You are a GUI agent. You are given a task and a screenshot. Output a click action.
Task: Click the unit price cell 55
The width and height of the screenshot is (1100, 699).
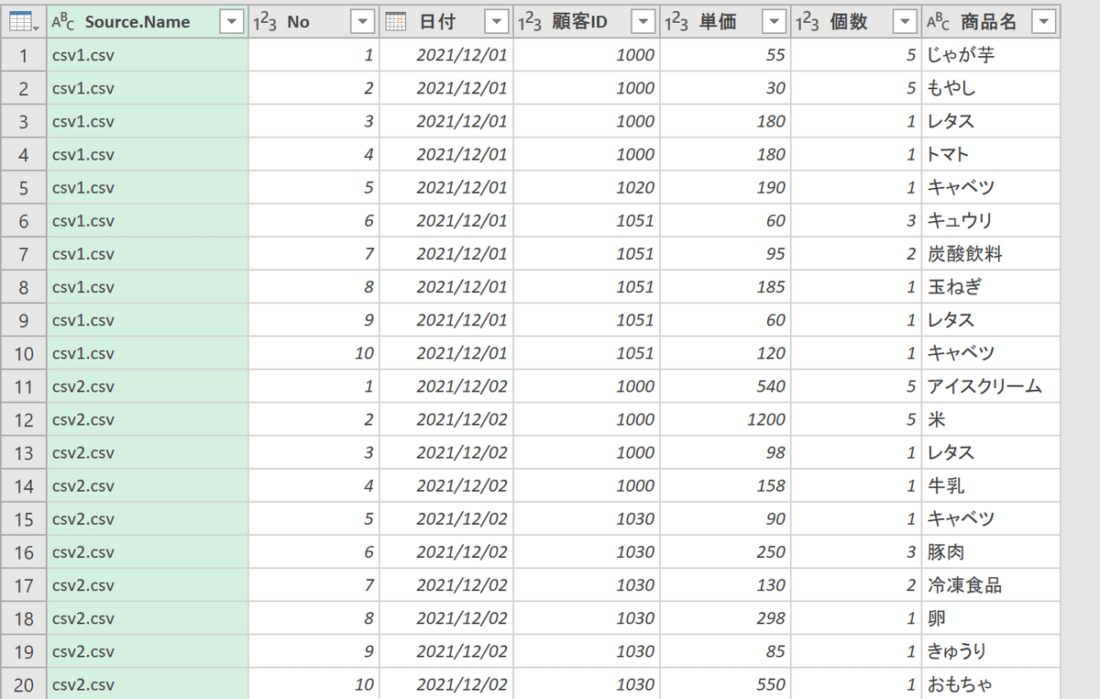(725, 55)
